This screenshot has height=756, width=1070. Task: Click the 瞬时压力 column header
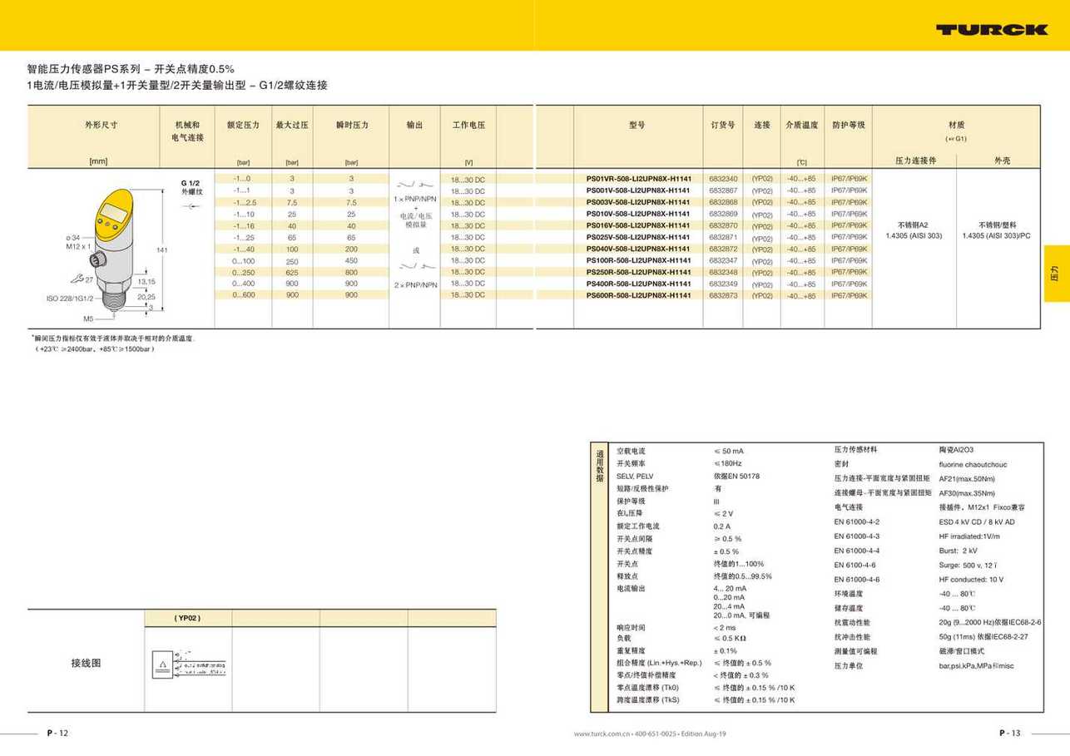tap(351, 125)
